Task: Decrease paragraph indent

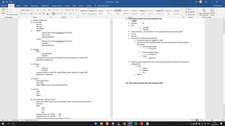Action: coord(66,10)
